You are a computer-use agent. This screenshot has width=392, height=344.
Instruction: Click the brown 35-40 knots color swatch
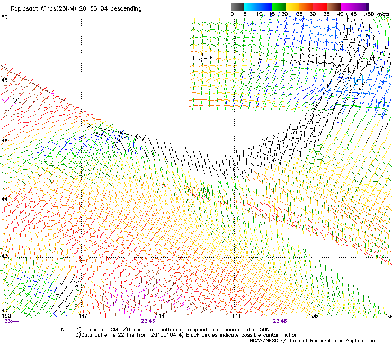(334, 6)
